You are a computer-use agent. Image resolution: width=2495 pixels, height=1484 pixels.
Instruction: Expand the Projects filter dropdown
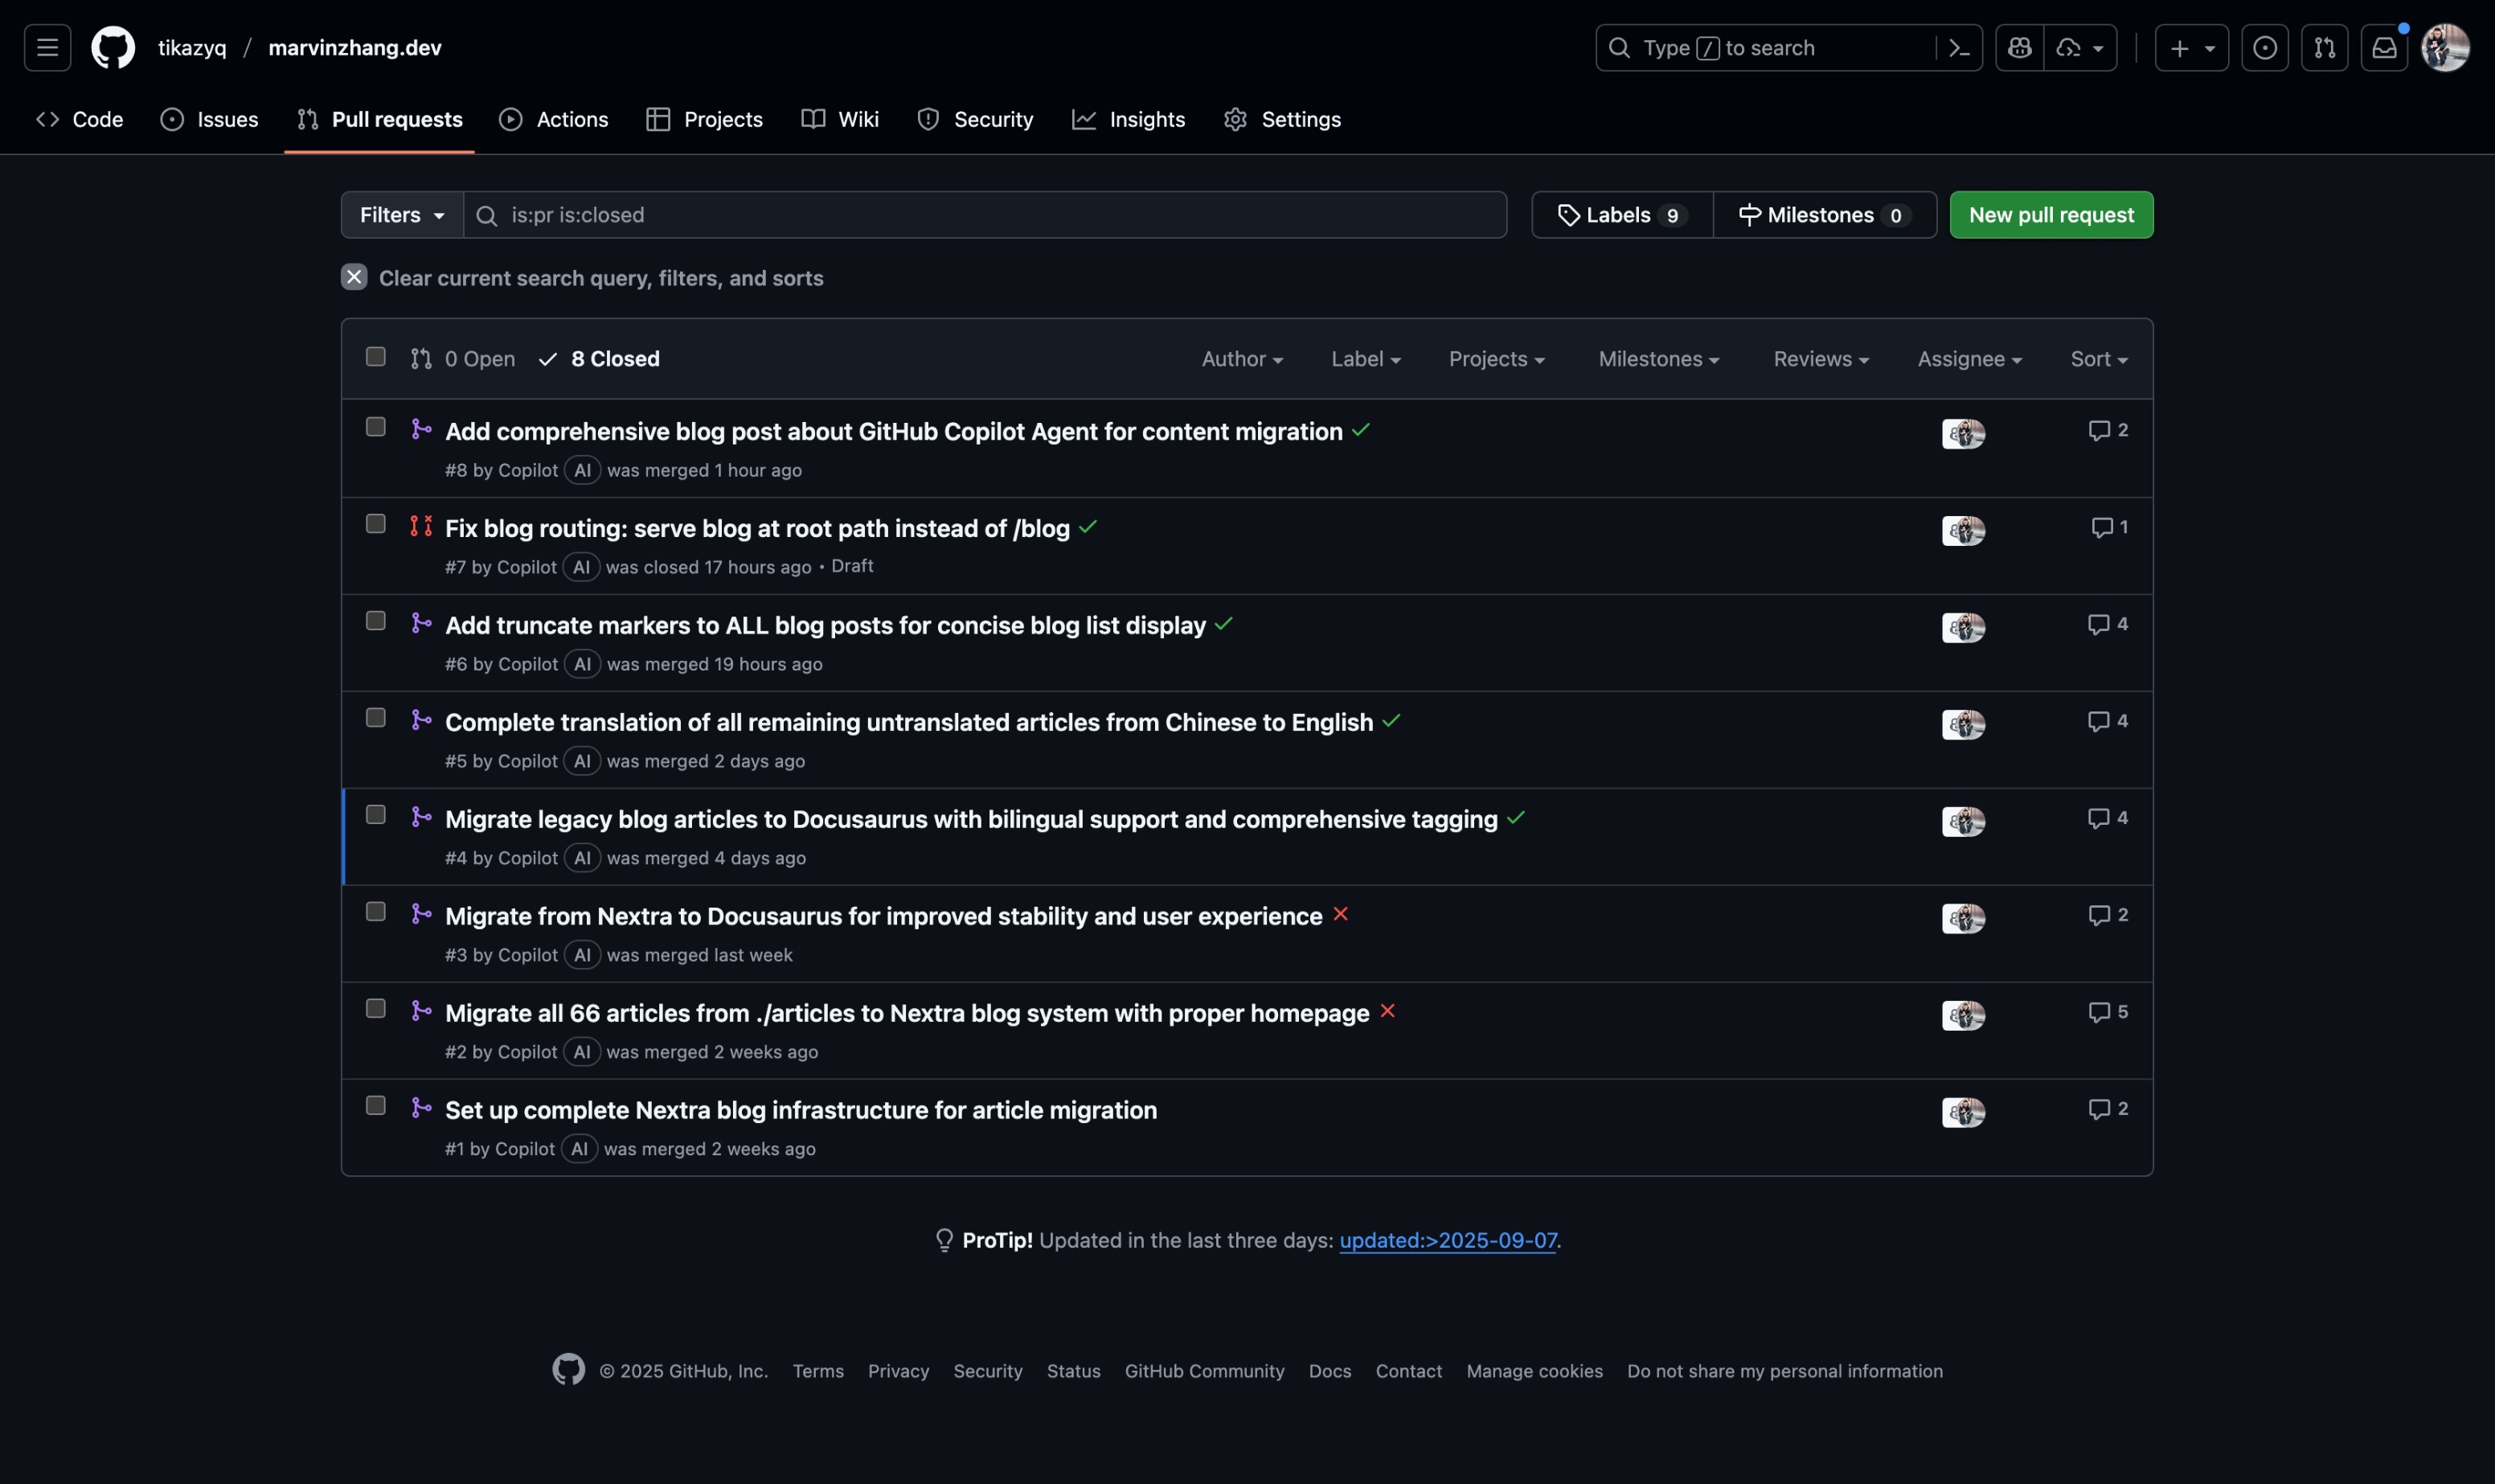tap(1497, 359)
